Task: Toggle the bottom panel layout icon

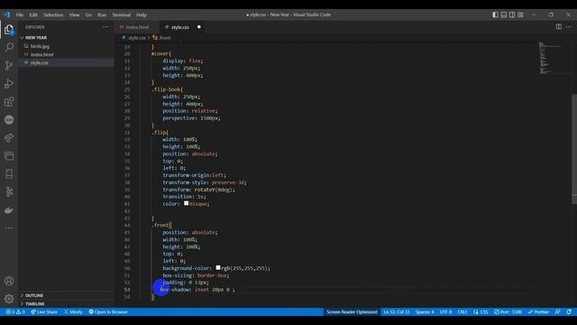Action: tap(504, 14)
